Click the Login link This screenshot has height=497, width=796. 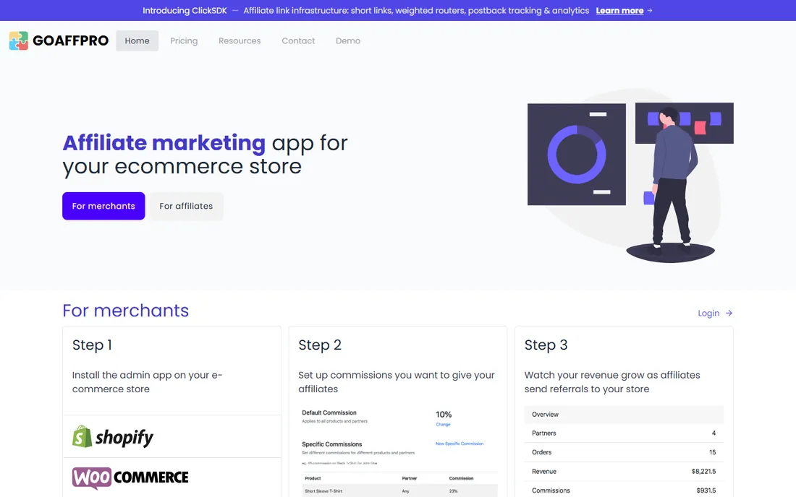point(708,313)
